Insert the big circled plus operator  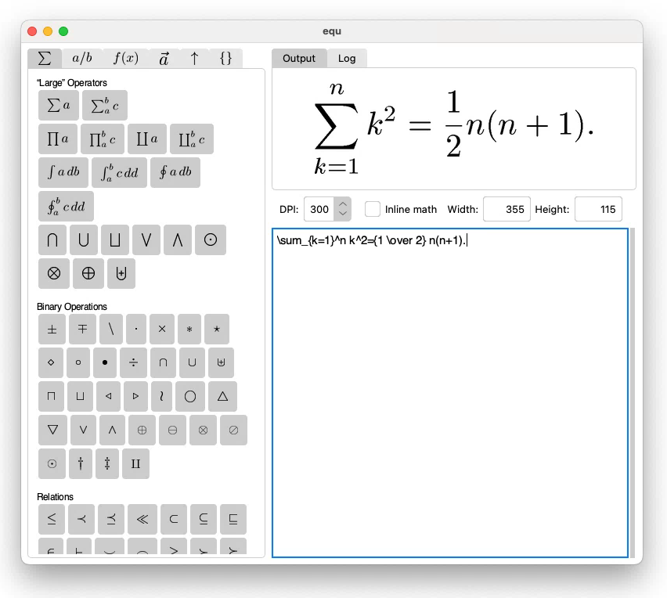coord(88,273)
